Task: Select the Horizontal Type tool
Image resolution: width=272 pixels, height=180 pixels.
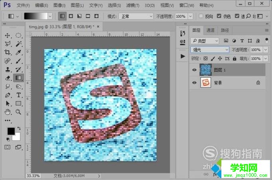Action: (x=18, y=95)
